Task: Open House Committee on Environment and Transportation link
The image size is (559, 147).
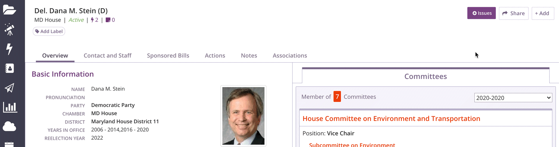Action: [391, 119]
